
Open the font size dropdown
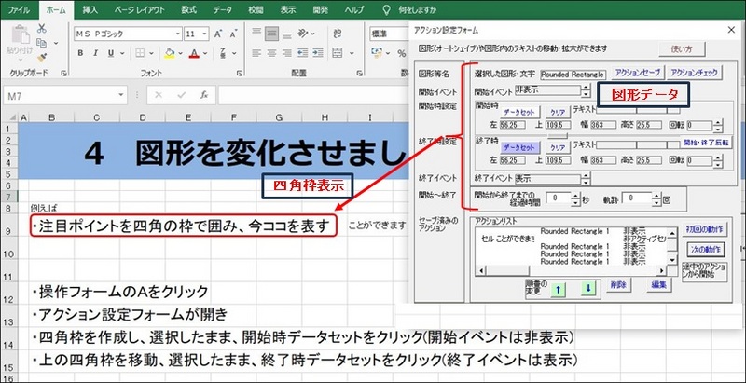click(204, 34)
